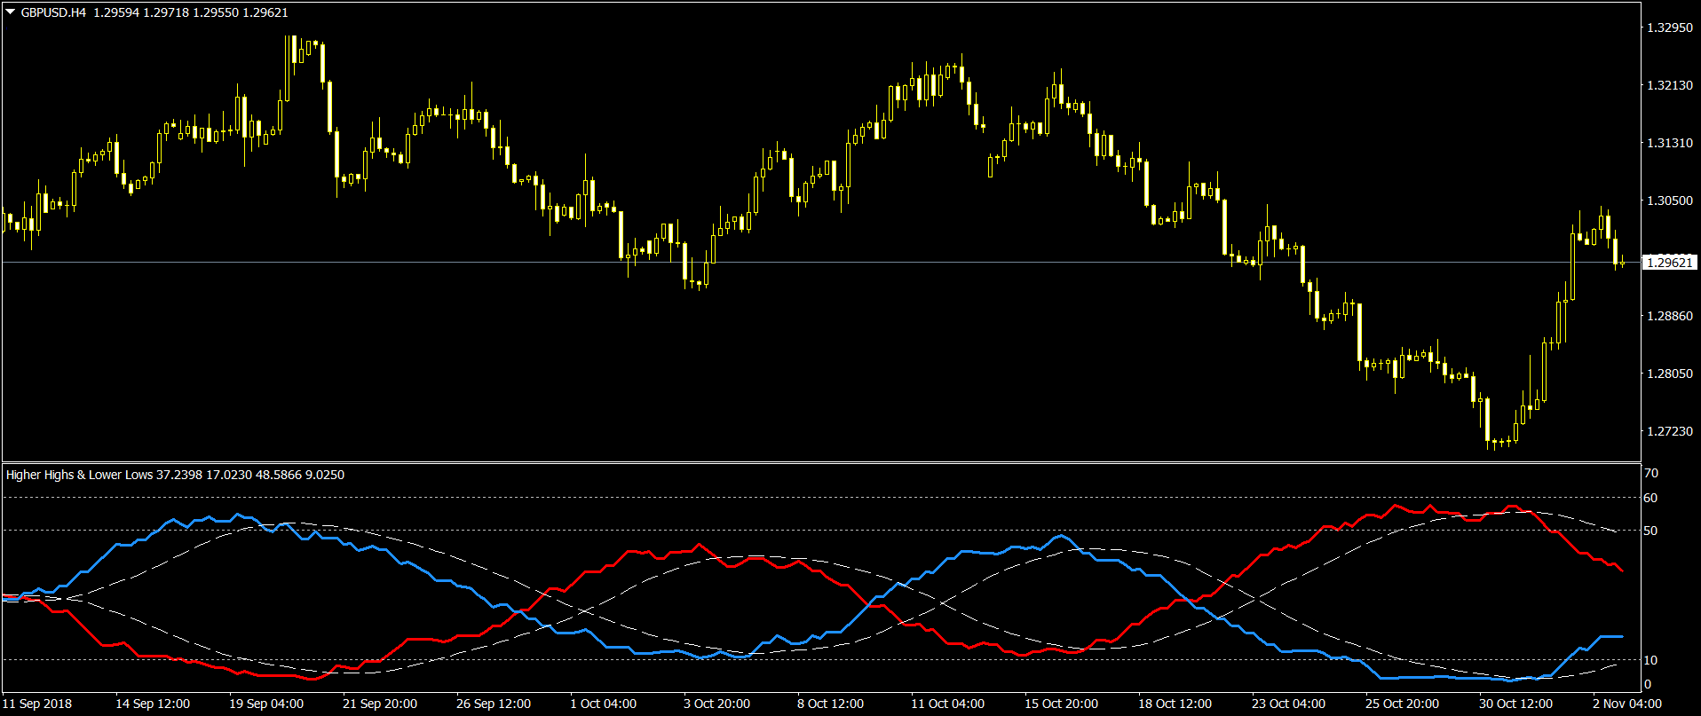Click the 2 Nov 04:00 time label
This screenshot has height=716, width=1701.
[1627, 704]
